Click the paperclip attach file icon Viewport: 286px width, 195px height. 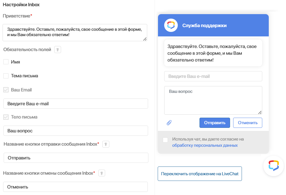click(x=169, y=123)
